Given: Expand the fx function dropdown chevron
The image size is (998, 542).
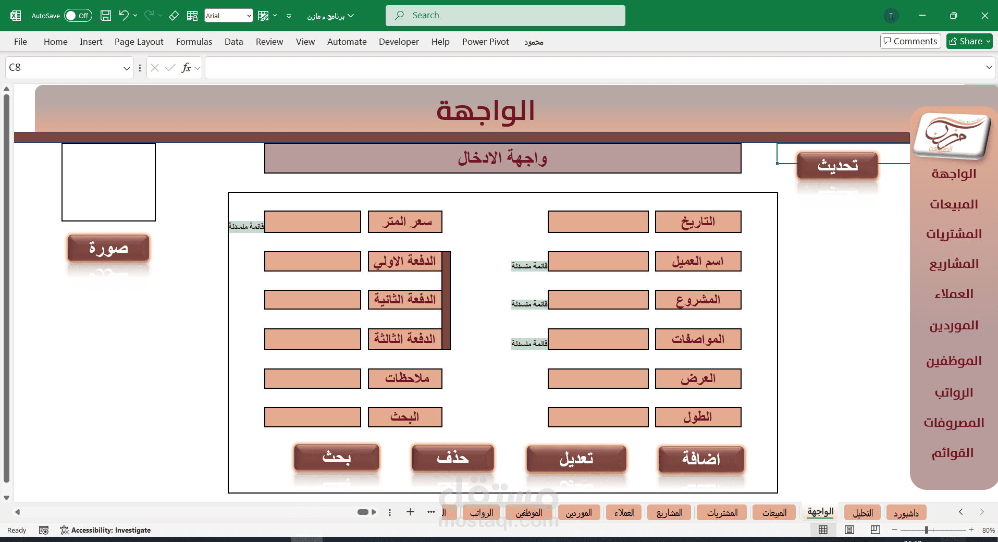Looking at the screenshot, I should pos(198,68).
